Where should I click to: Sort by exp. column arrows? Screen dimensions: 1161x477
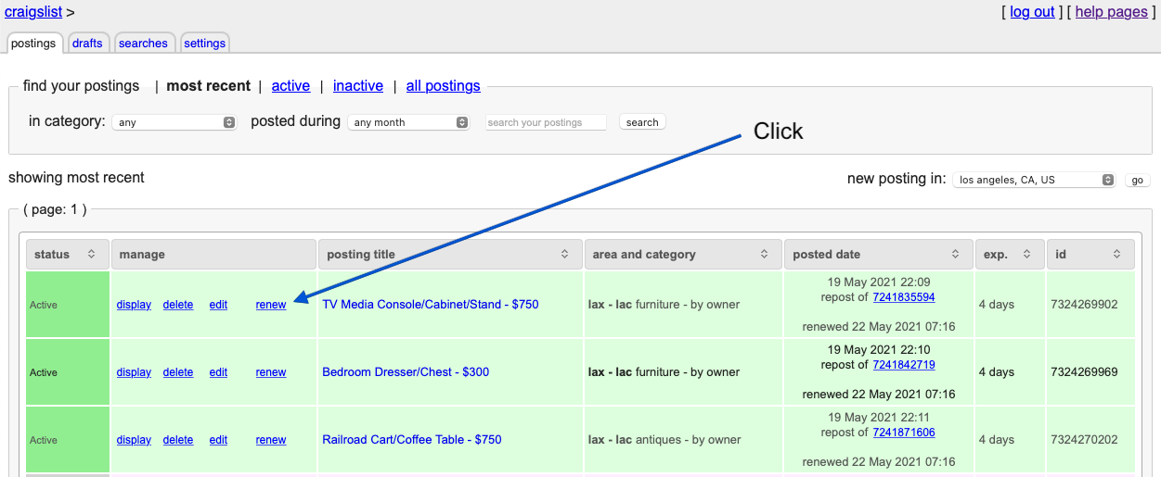(1027, 254)
